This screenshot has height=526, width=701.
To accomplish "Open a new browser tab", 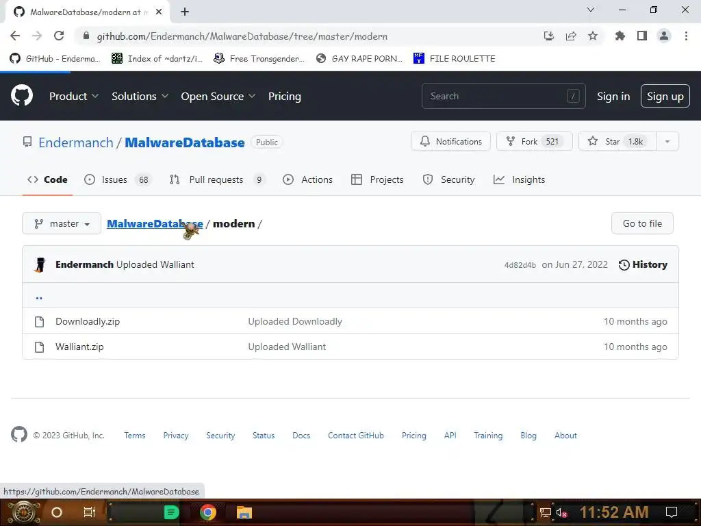I will pyautogui.click(x=185, y=12).
